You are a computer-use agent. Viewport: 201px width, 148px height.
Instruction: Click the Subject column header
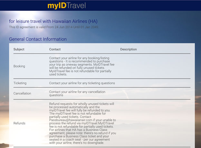click(x=19, y=49)
